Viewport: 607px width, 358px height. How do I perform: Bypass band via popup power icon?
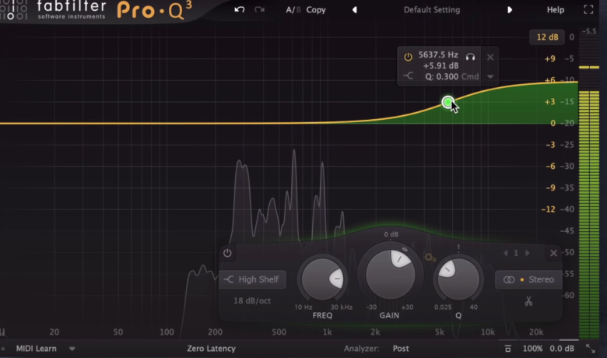[408, 57]
